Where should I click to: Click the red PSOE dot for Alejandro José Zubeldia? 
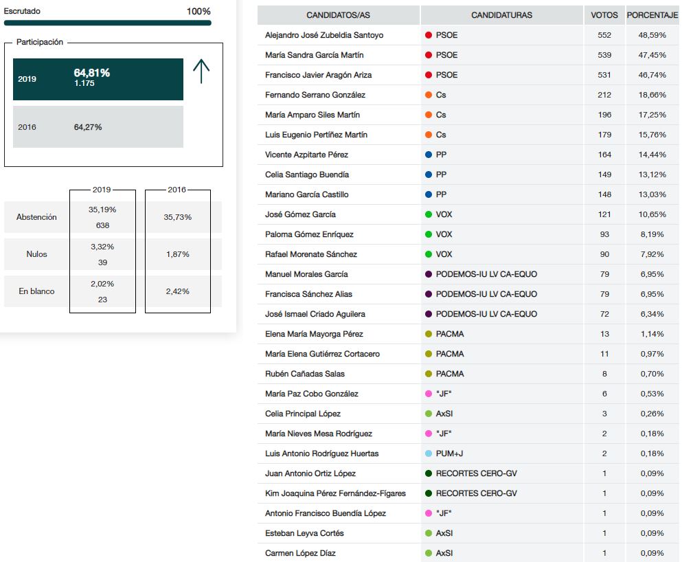coord(429,35)
